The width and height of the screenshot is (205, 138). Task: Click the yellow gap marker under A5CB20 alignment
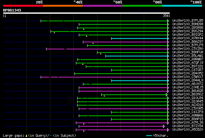click(84, 131)
